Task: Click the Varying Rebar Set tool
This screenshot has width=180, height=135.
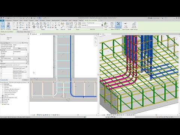Action: pyautogui.click(x=134, y=25)
